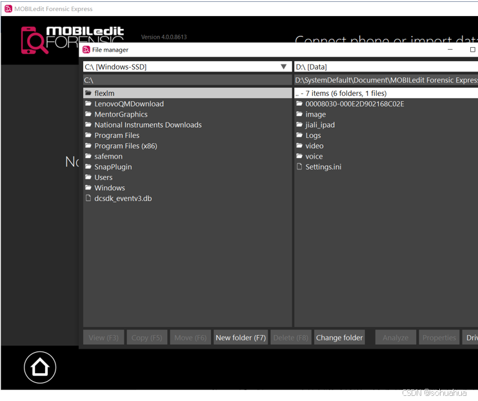The image size is (478, 401).
Task: Select the Program Files folder icon
Action: (x=88, y=135)
